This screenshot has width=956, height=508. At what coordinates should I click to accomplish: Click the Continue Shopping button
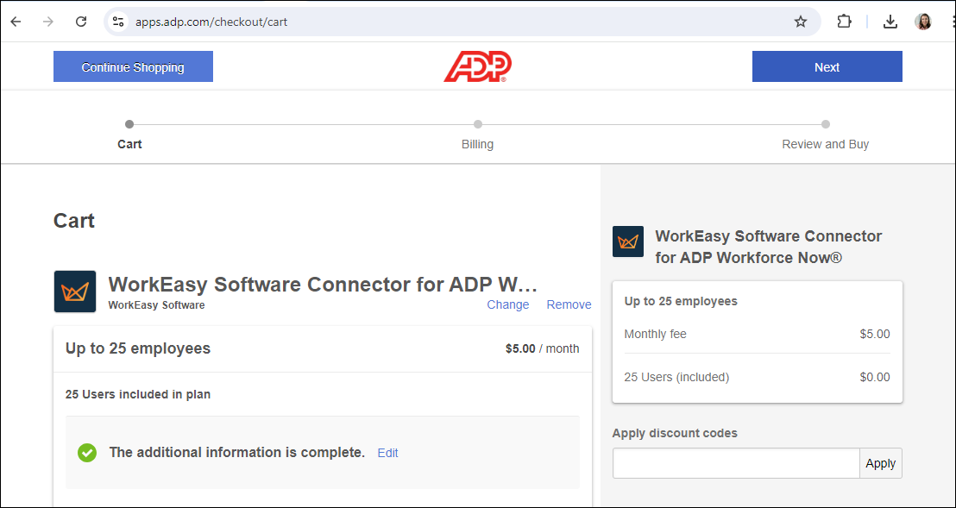[133, 66]
